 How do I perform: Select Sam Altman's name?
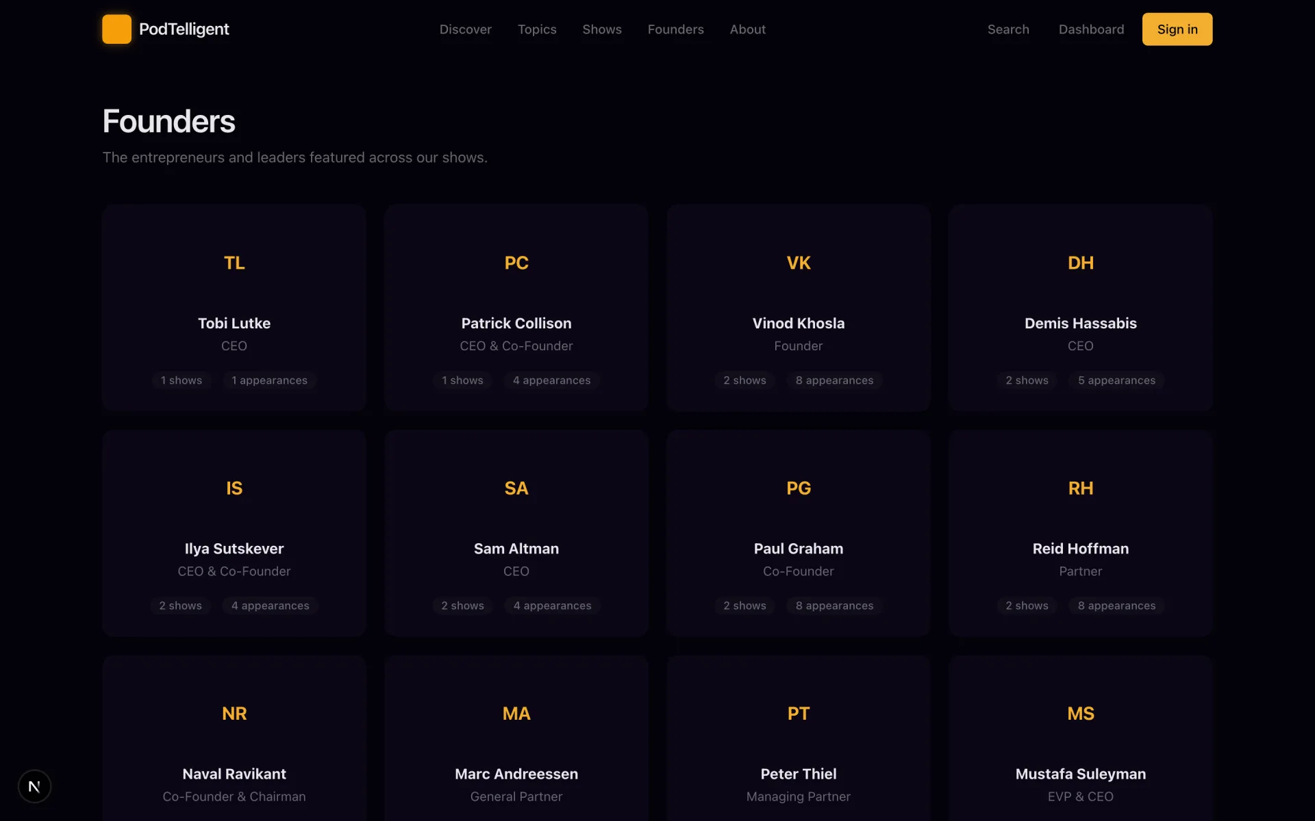[x=516, y=549]
